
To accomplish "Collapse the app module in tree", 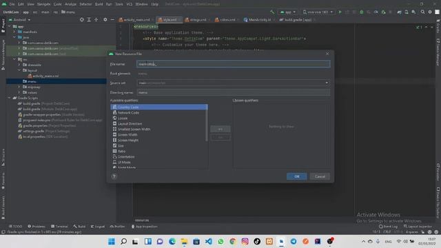I will [x=9, y=26].
